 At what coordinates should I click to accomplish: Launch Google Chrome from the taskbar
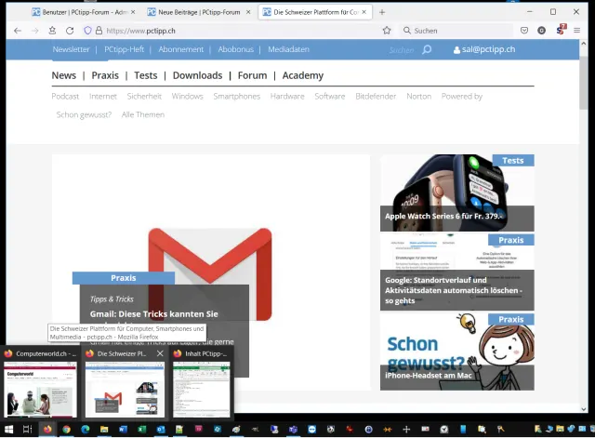pos(66,430)
